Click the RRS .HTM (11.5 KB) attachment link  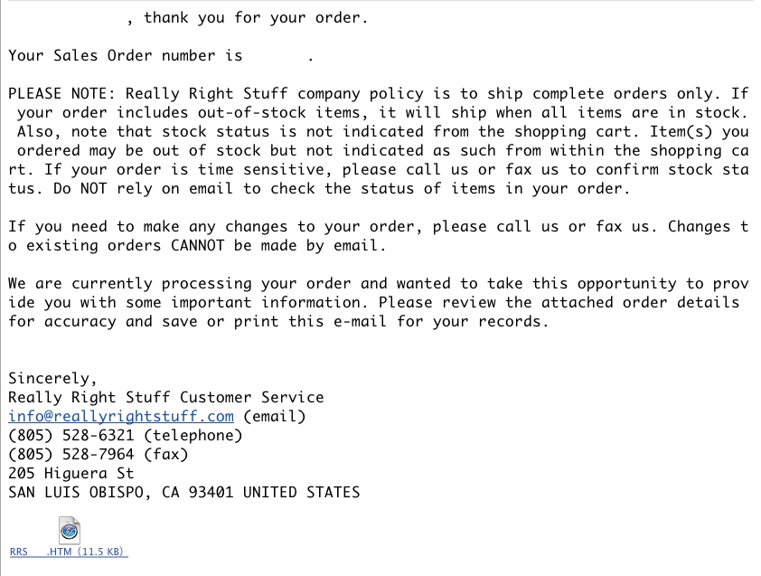pos(69,552)
